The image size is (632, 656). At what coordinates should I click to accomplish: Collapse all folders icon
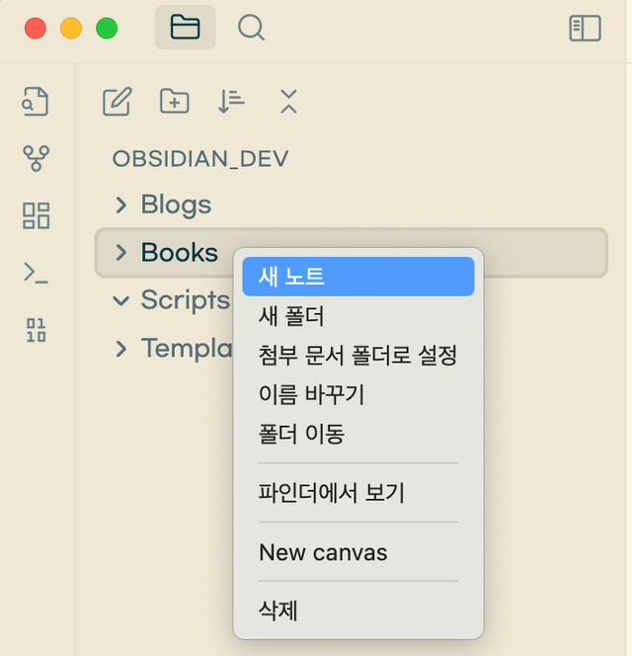[x=288, y=101]
